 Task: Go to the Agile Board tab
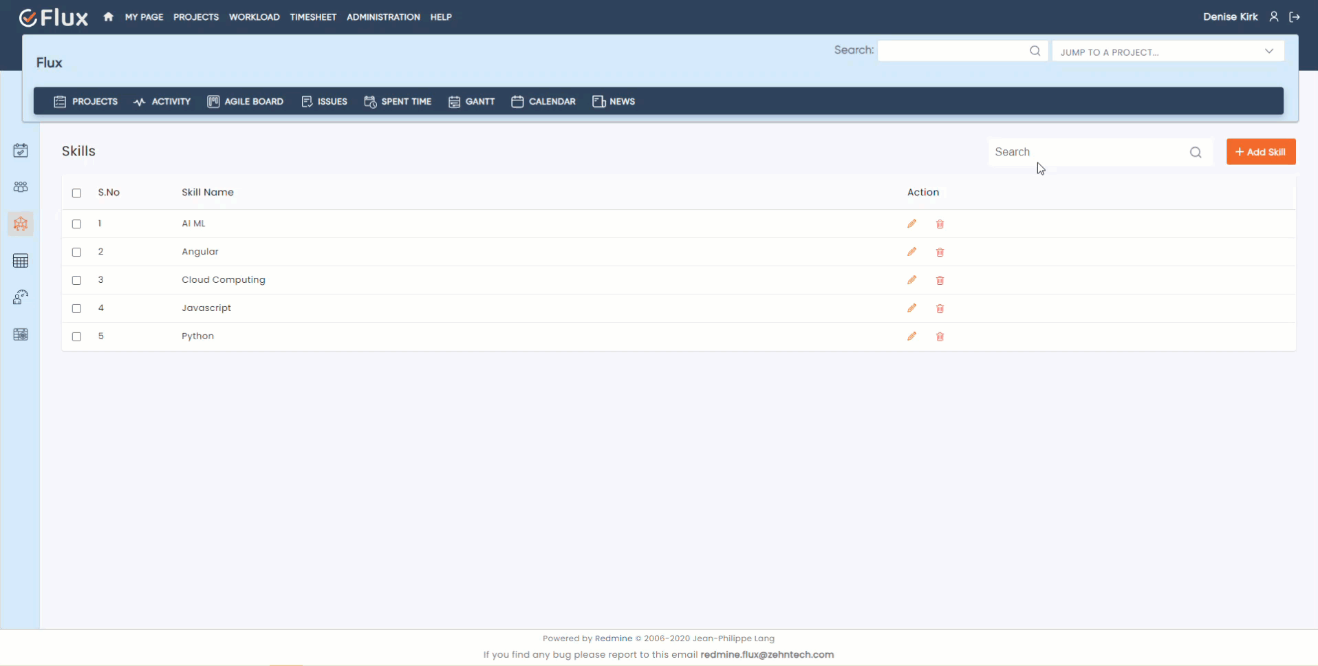(x=246, y=102)
